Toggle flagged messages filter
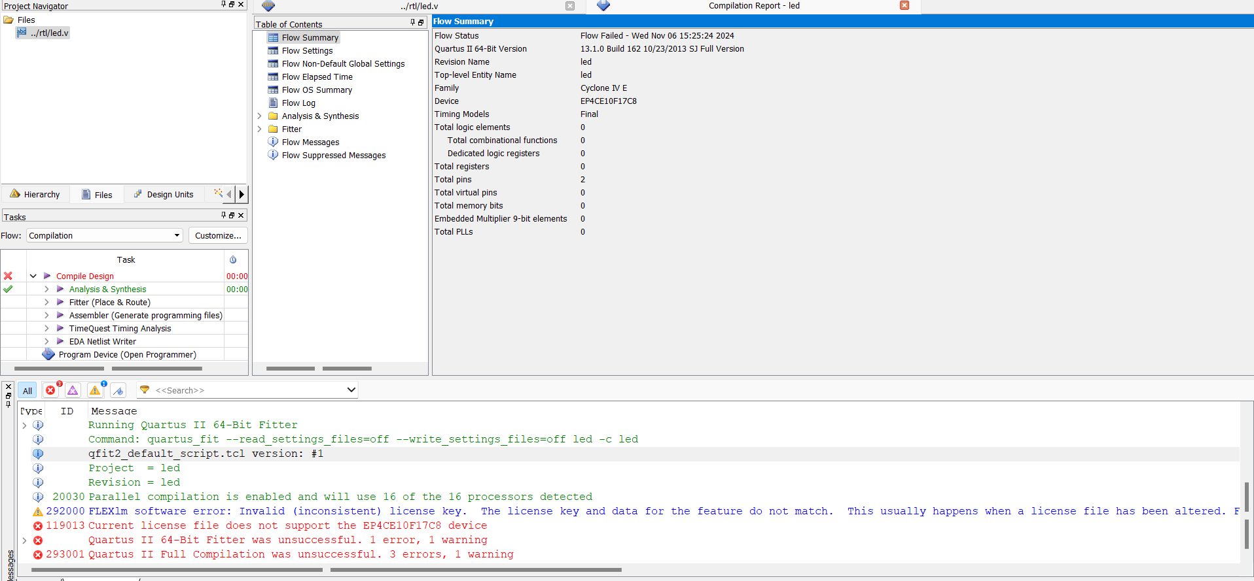This screenshot has height=581, width=1254. pos(118,390)
